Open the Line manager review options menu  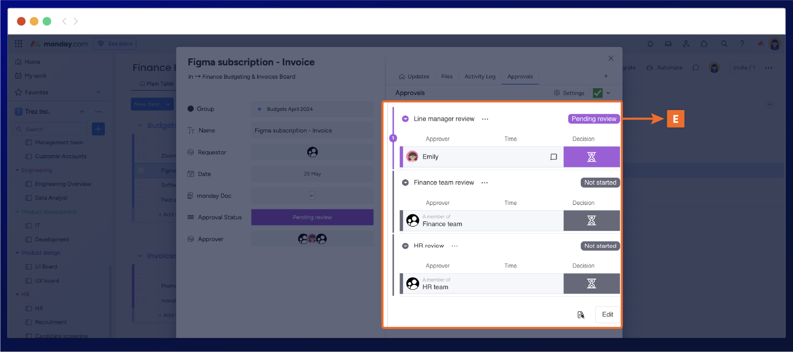tap(485, 119)
